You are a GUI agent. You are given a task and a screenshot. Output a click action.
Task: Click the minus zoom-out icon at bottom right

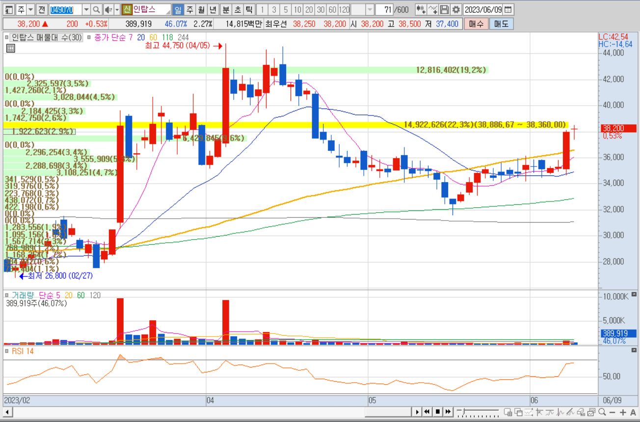(x=613, y=412)
